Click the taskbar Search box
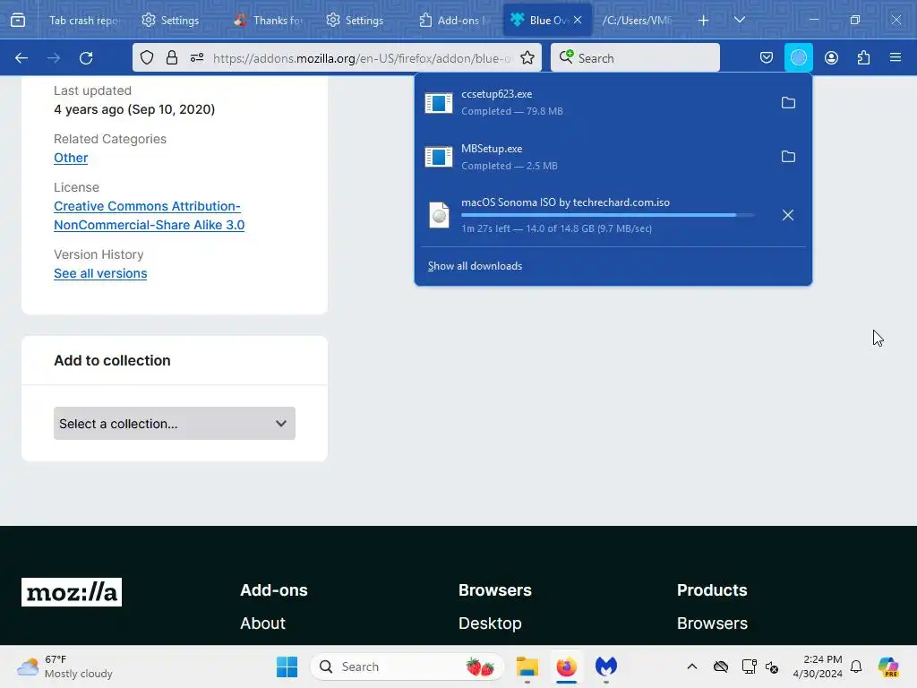The height and width of the screenshot is (688, 917). (x=407, y=666)
